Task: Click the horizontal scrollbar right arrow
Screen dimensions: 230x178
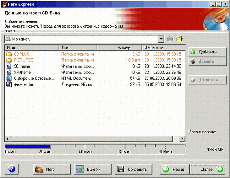Action: coord(182,138)
